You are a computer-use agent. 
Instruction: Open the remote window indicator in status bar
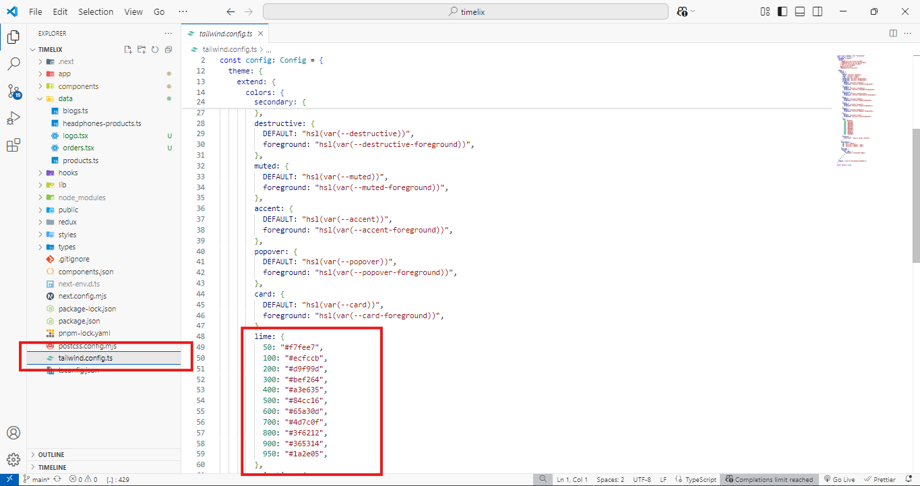(x=11, y=479)
